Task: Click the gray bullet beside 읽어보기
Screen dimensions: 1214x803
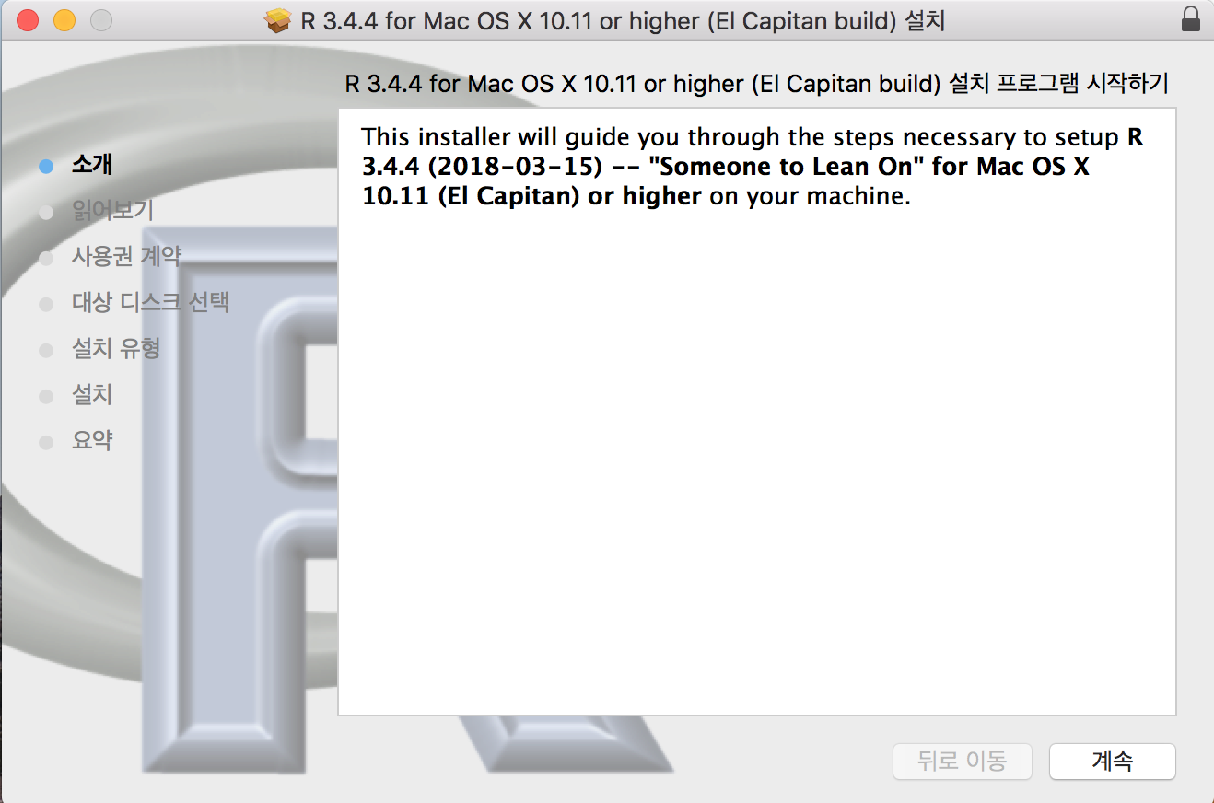Action: (x=46, y=213)
